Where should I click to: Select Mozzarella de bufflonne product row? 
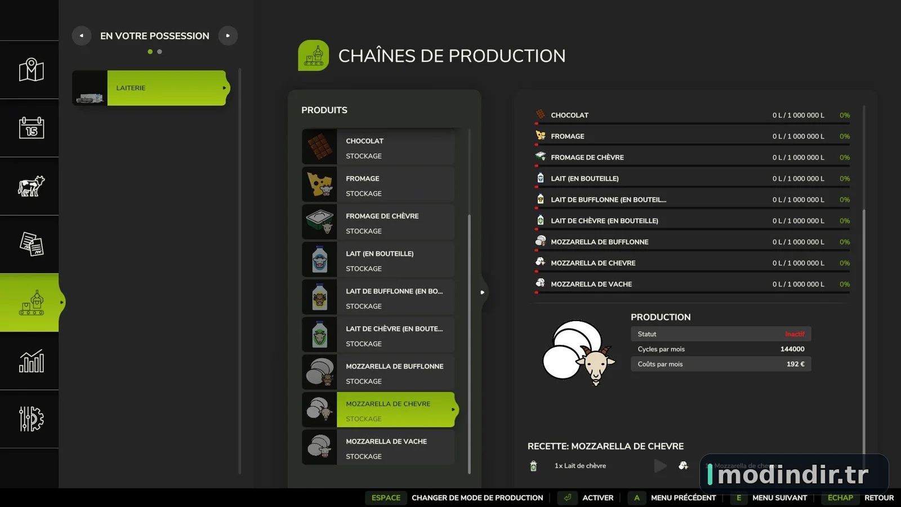378,372
